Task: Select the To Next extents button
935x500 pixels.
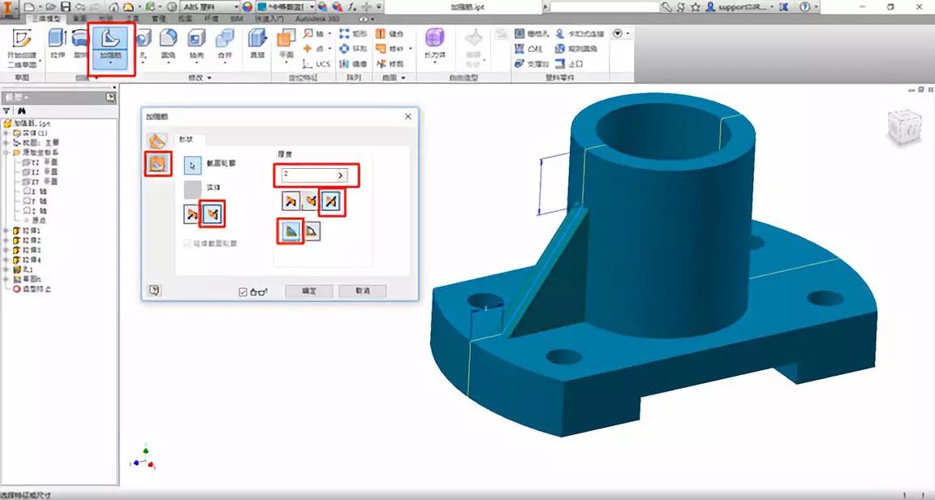Action: pos(291,231)
